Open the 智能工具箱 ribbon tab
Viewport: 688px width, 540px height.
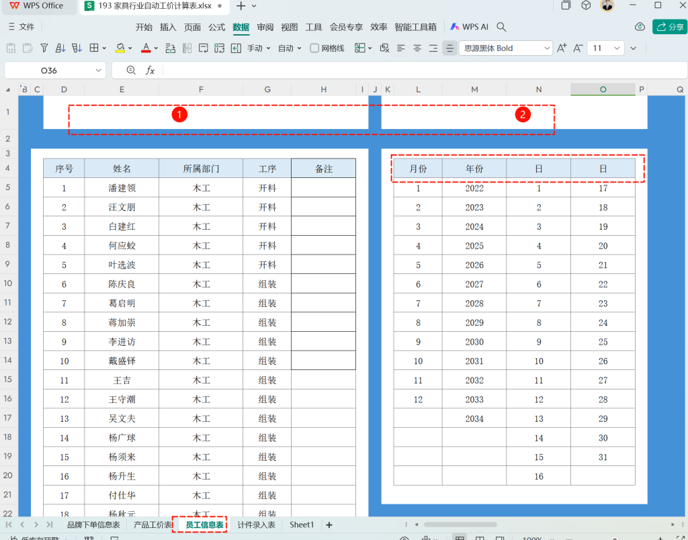tap(415, 27)
